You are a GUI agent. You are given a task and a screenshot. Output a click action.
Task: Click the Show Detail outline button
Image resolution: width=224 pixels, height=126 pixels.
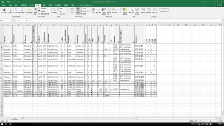pos(164,9)
